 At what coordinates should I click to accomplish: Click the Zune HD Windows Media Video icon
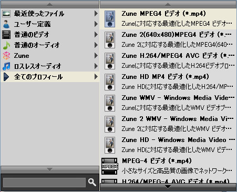coord(110,145)
